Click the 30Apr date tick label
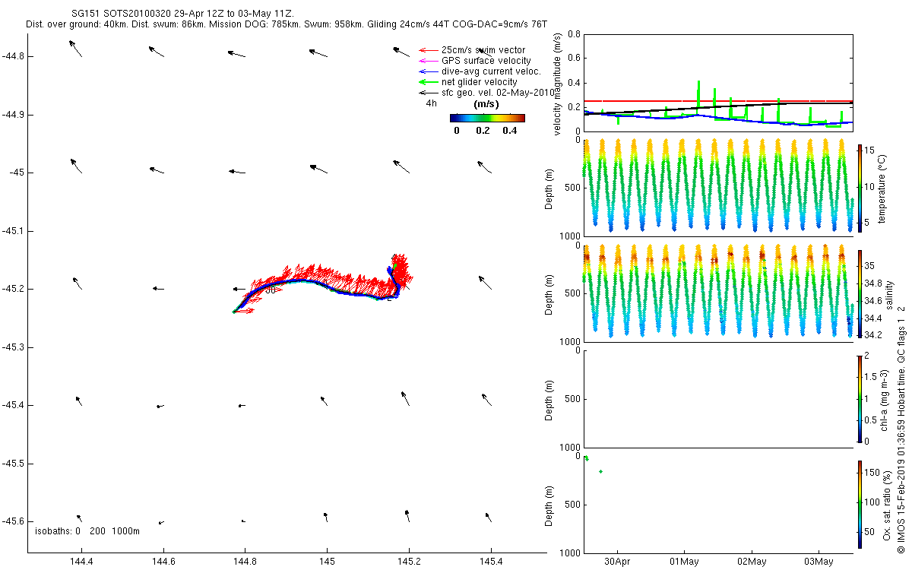Viewport: 912px width, 570px height. click(x=617, y=562)
